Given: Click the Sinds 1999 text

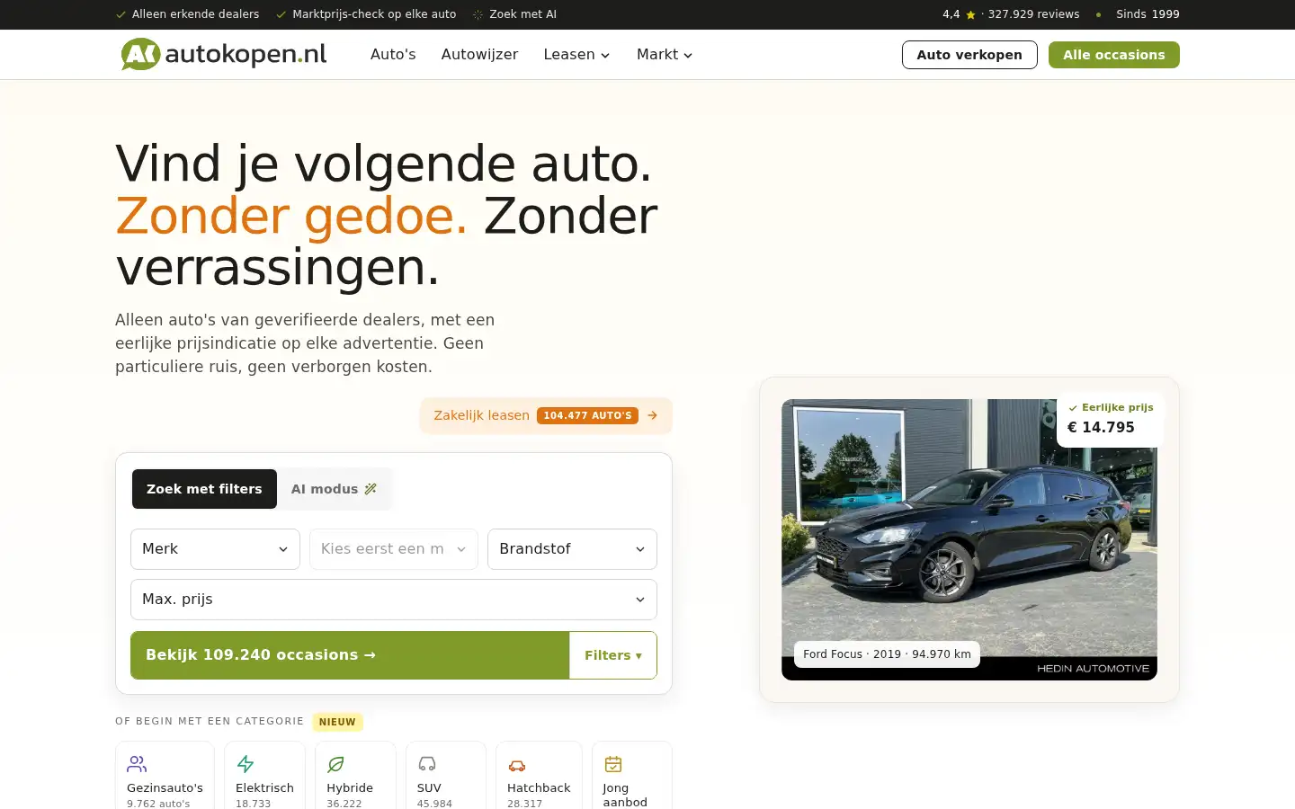Looking at the screenshot, I should tap(1148, 14).
